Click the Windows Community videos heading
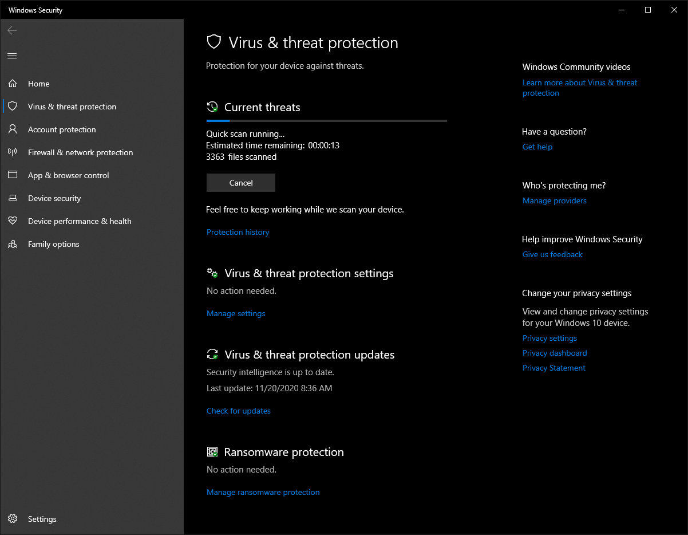 (x=576, y=67)
